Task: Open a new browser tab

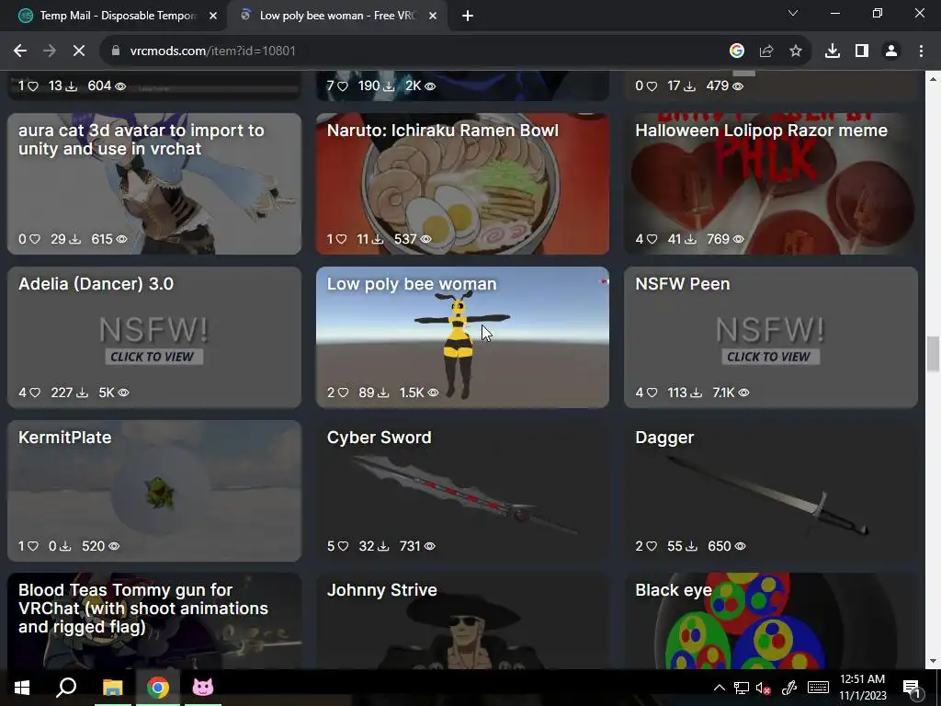Action: coord(468,16)
